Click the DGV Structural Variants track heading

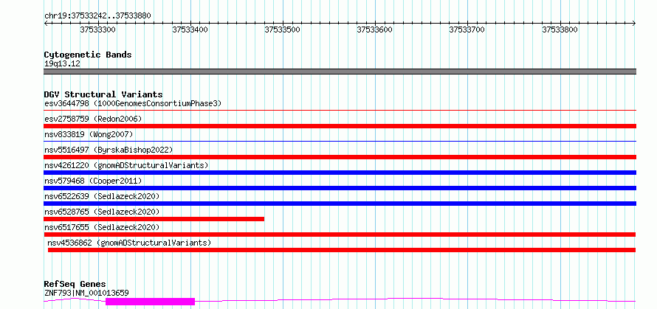(103, 94)
